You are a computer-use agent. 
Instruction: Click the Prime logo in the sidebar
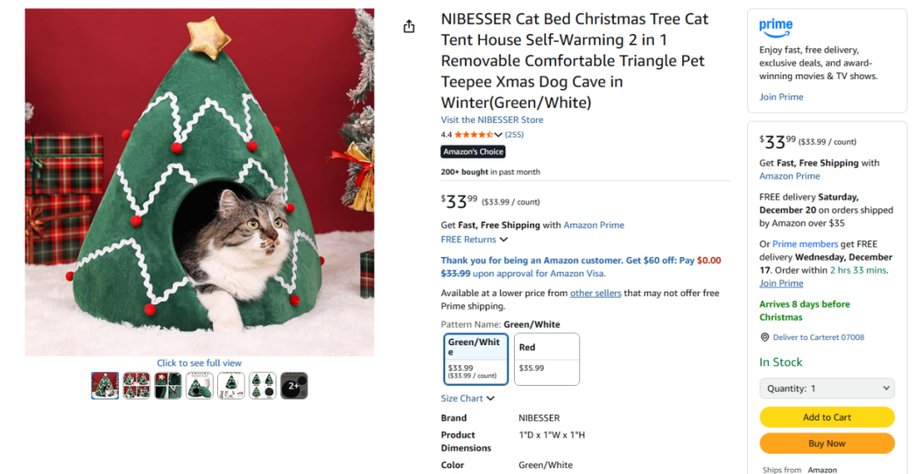(x=776, y=27)
